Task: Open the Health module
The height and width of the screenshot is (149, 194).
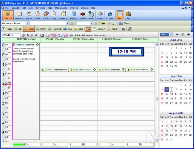Action: pyautogui.click(x=83, y=15)
